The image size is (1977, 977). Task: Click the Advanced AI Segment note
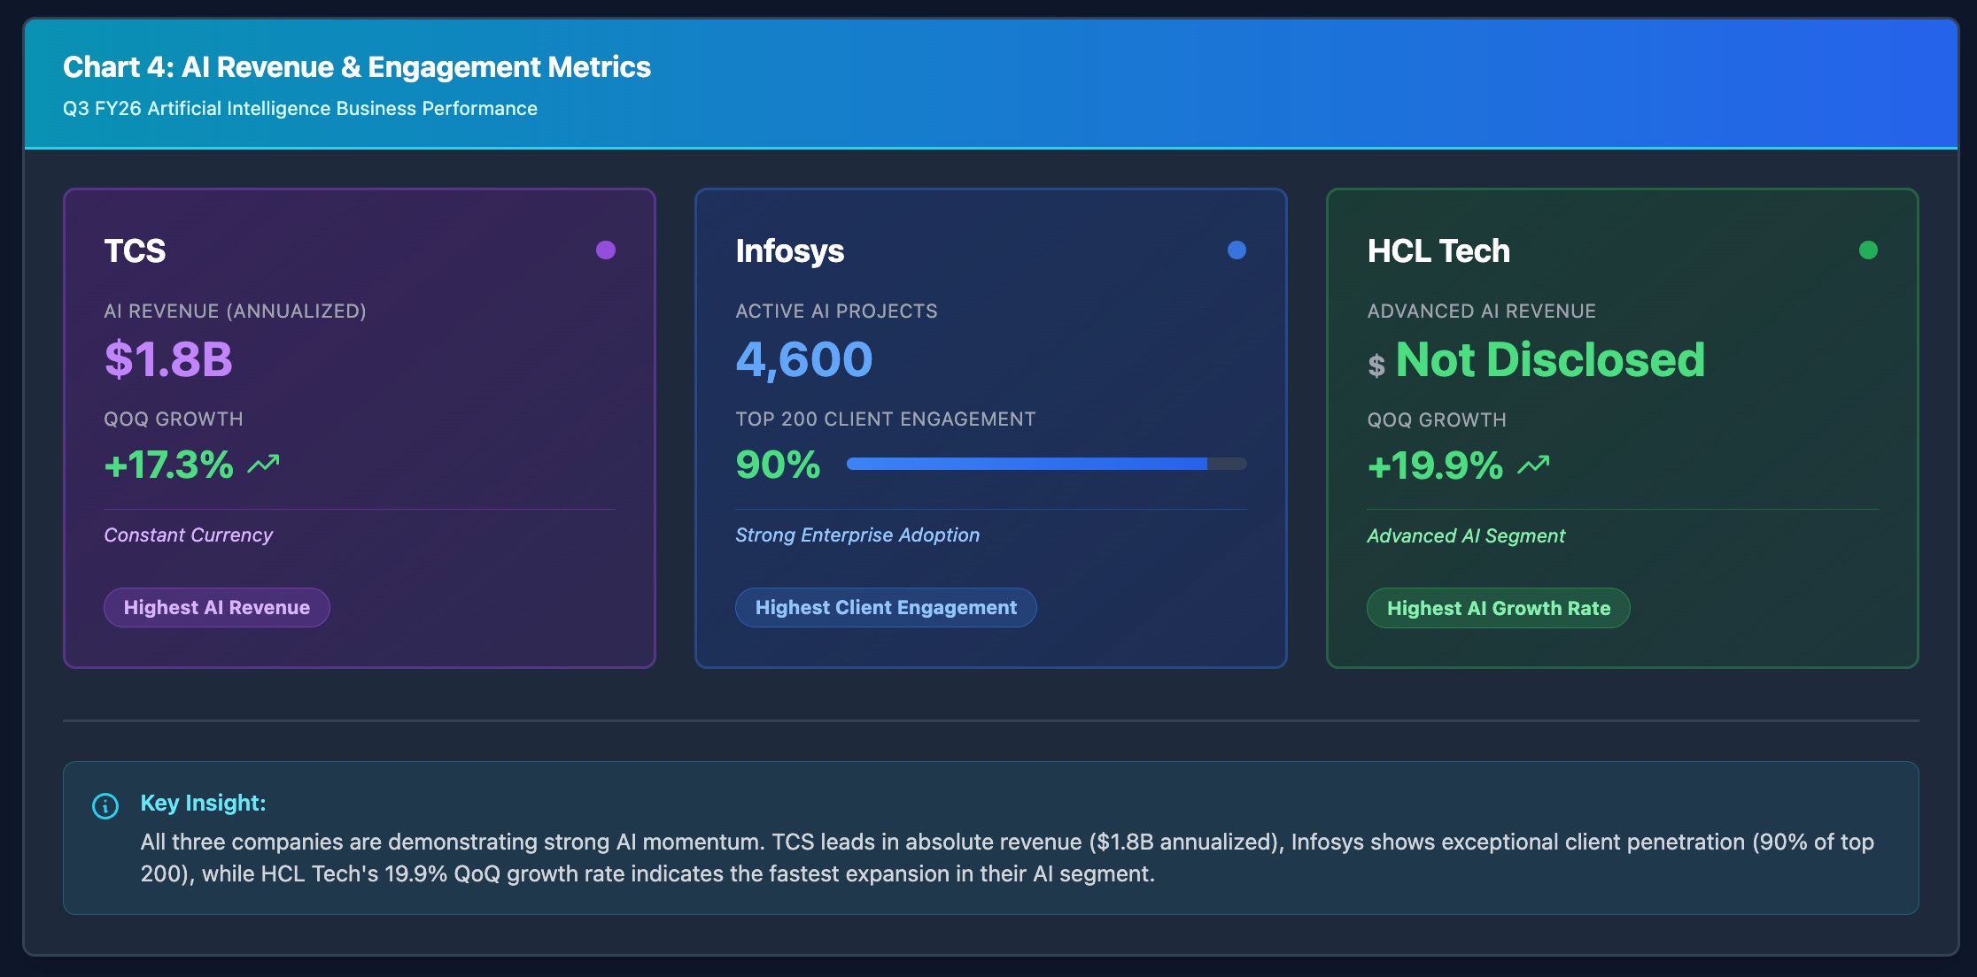(1466, 536)
